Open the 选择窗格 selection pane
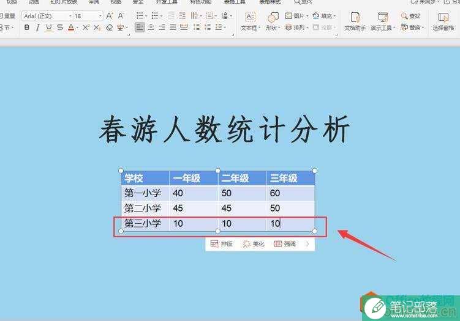The width and height of the screenshot is (460, 321). point(443,21)
